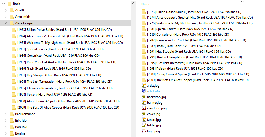The height and width of the screenshot is (137, 265).
Task: Open Along Came A Spider folder in file list
Action: click(198, 74)
